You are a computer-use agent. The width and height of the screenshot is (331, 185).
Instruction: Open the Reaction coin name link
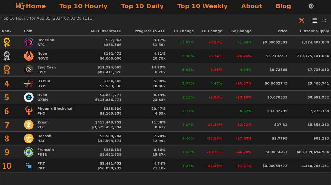point(46,40)
